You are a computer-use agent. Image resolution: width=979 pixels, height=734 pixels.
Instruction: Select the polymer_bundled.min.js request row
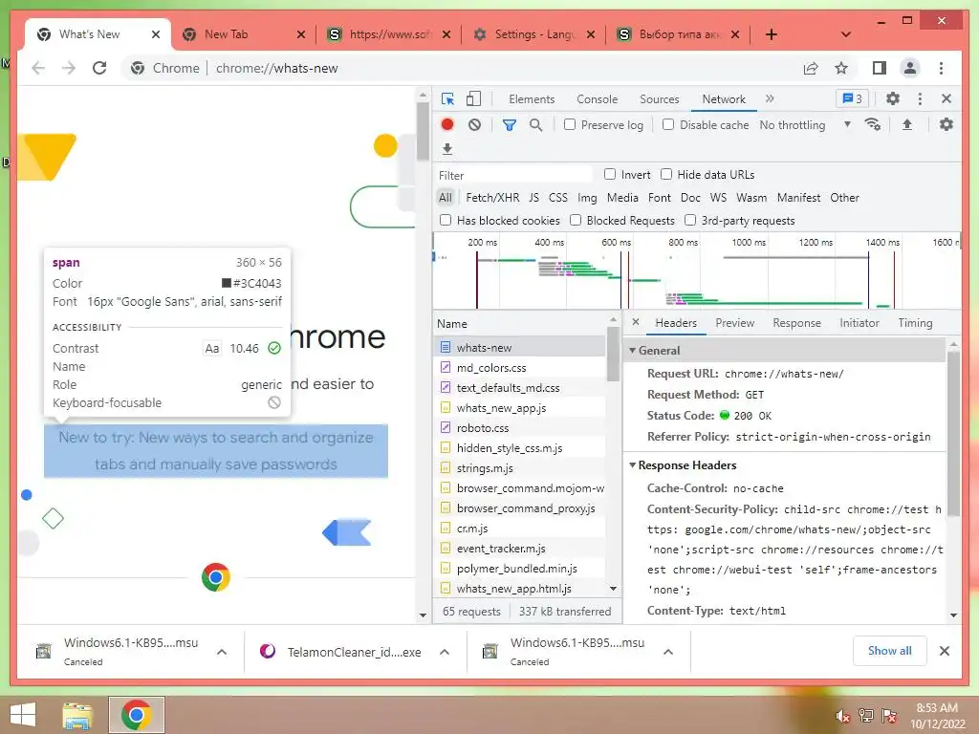pos(520,569)
